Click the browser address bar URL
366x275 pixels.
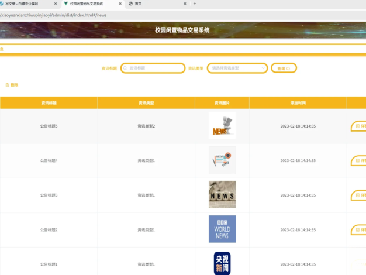tap(53, 15)
